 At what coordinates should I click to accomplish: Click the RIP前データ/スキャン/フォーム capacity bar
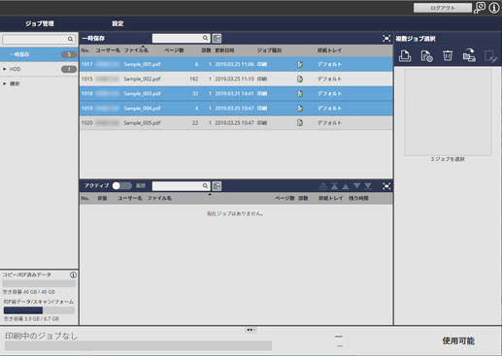tap(39, 310)
